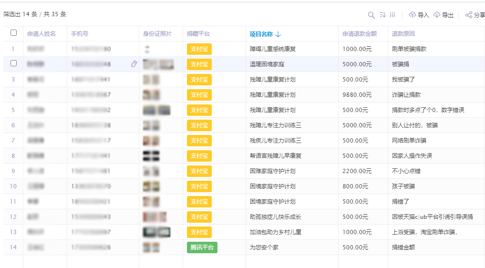
Task: Open ID photo thumbnails in row 13
Action: pyautogui.click(x=156, y=232)
